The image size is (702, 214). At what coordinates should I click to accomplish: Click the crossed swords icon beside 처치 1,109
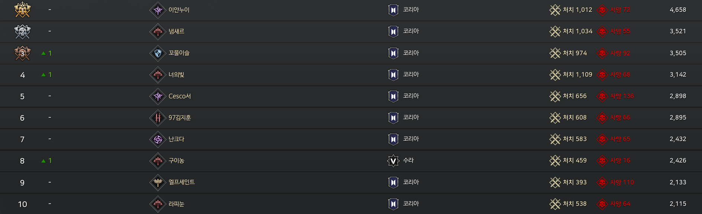(x=555, y=75)
